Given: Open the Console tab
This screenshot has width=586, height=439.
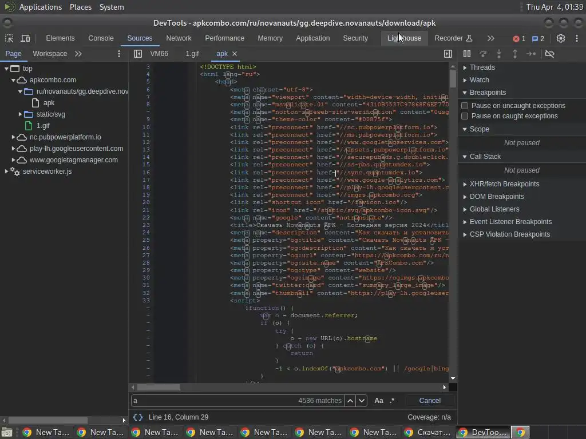Looking at the screenshot, I should coord(101,38).
